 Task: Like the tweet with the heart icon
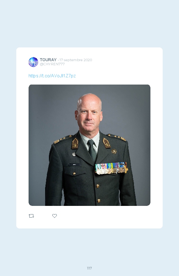pyautogui.click(x=54, y=216)
